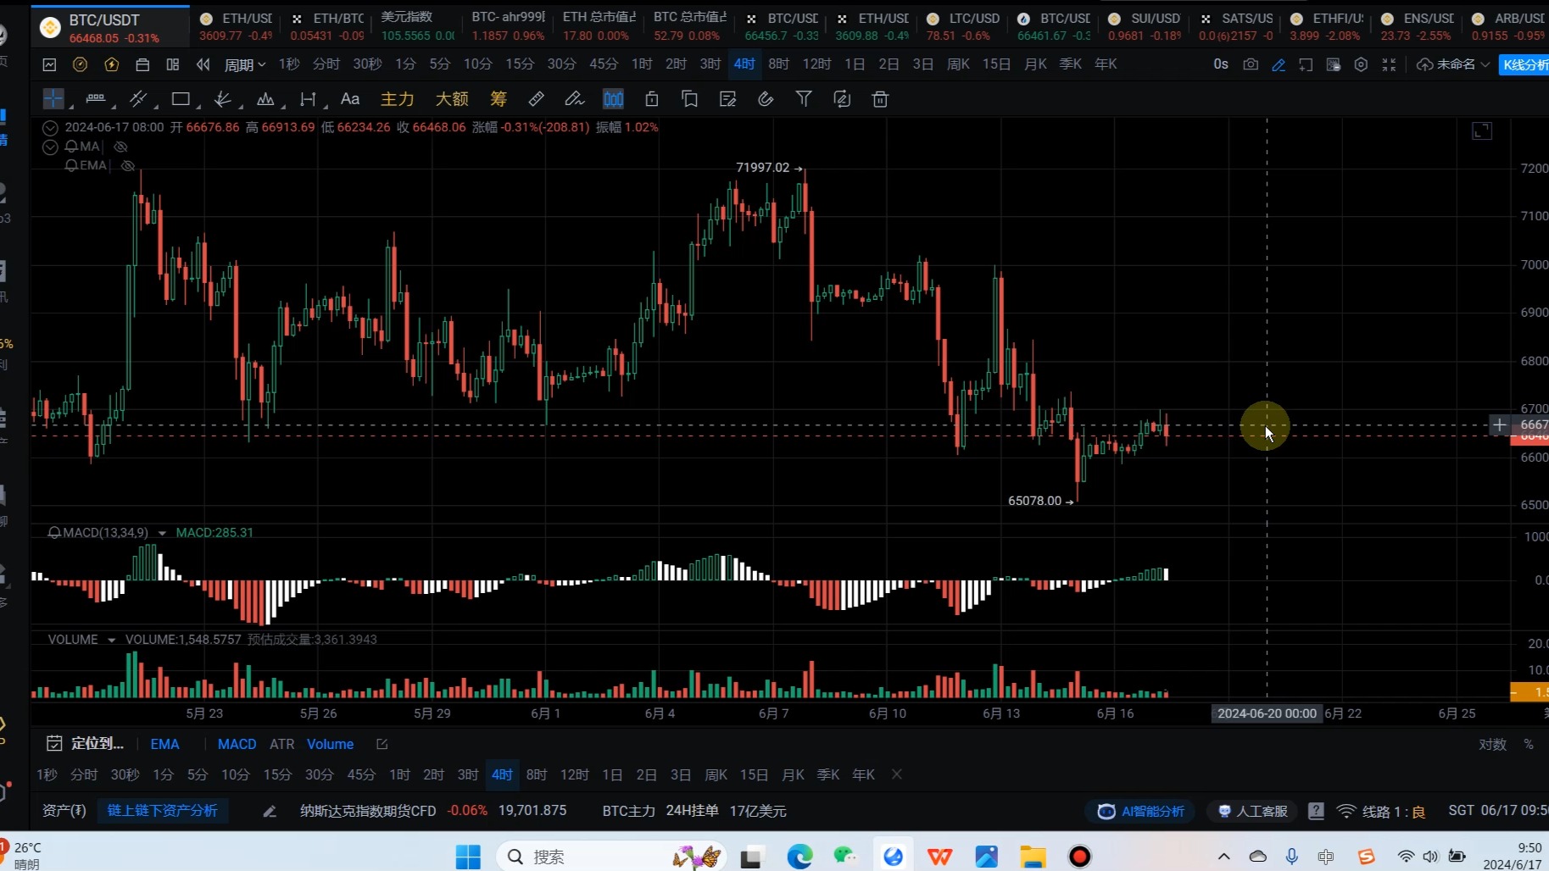Switch to the SUI/USD ticker tab

tap(1144, 26)
